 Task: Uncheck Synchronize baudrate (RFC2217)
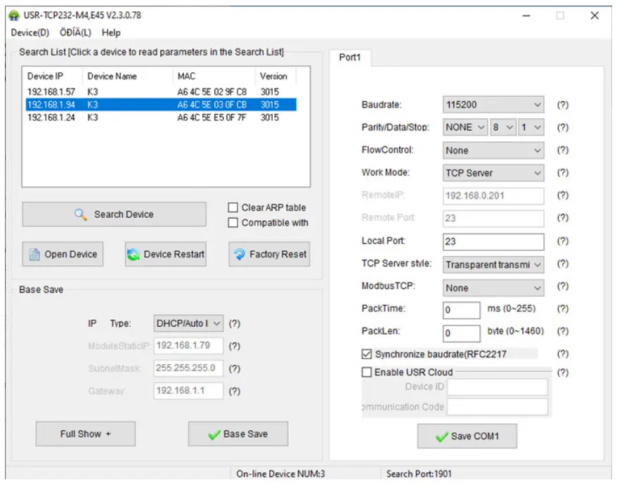pos(366,354)
